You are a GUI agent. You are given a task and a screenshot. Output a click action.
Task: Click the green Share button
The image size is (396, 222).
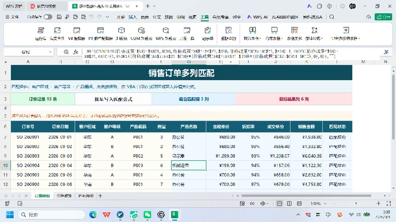383,17
